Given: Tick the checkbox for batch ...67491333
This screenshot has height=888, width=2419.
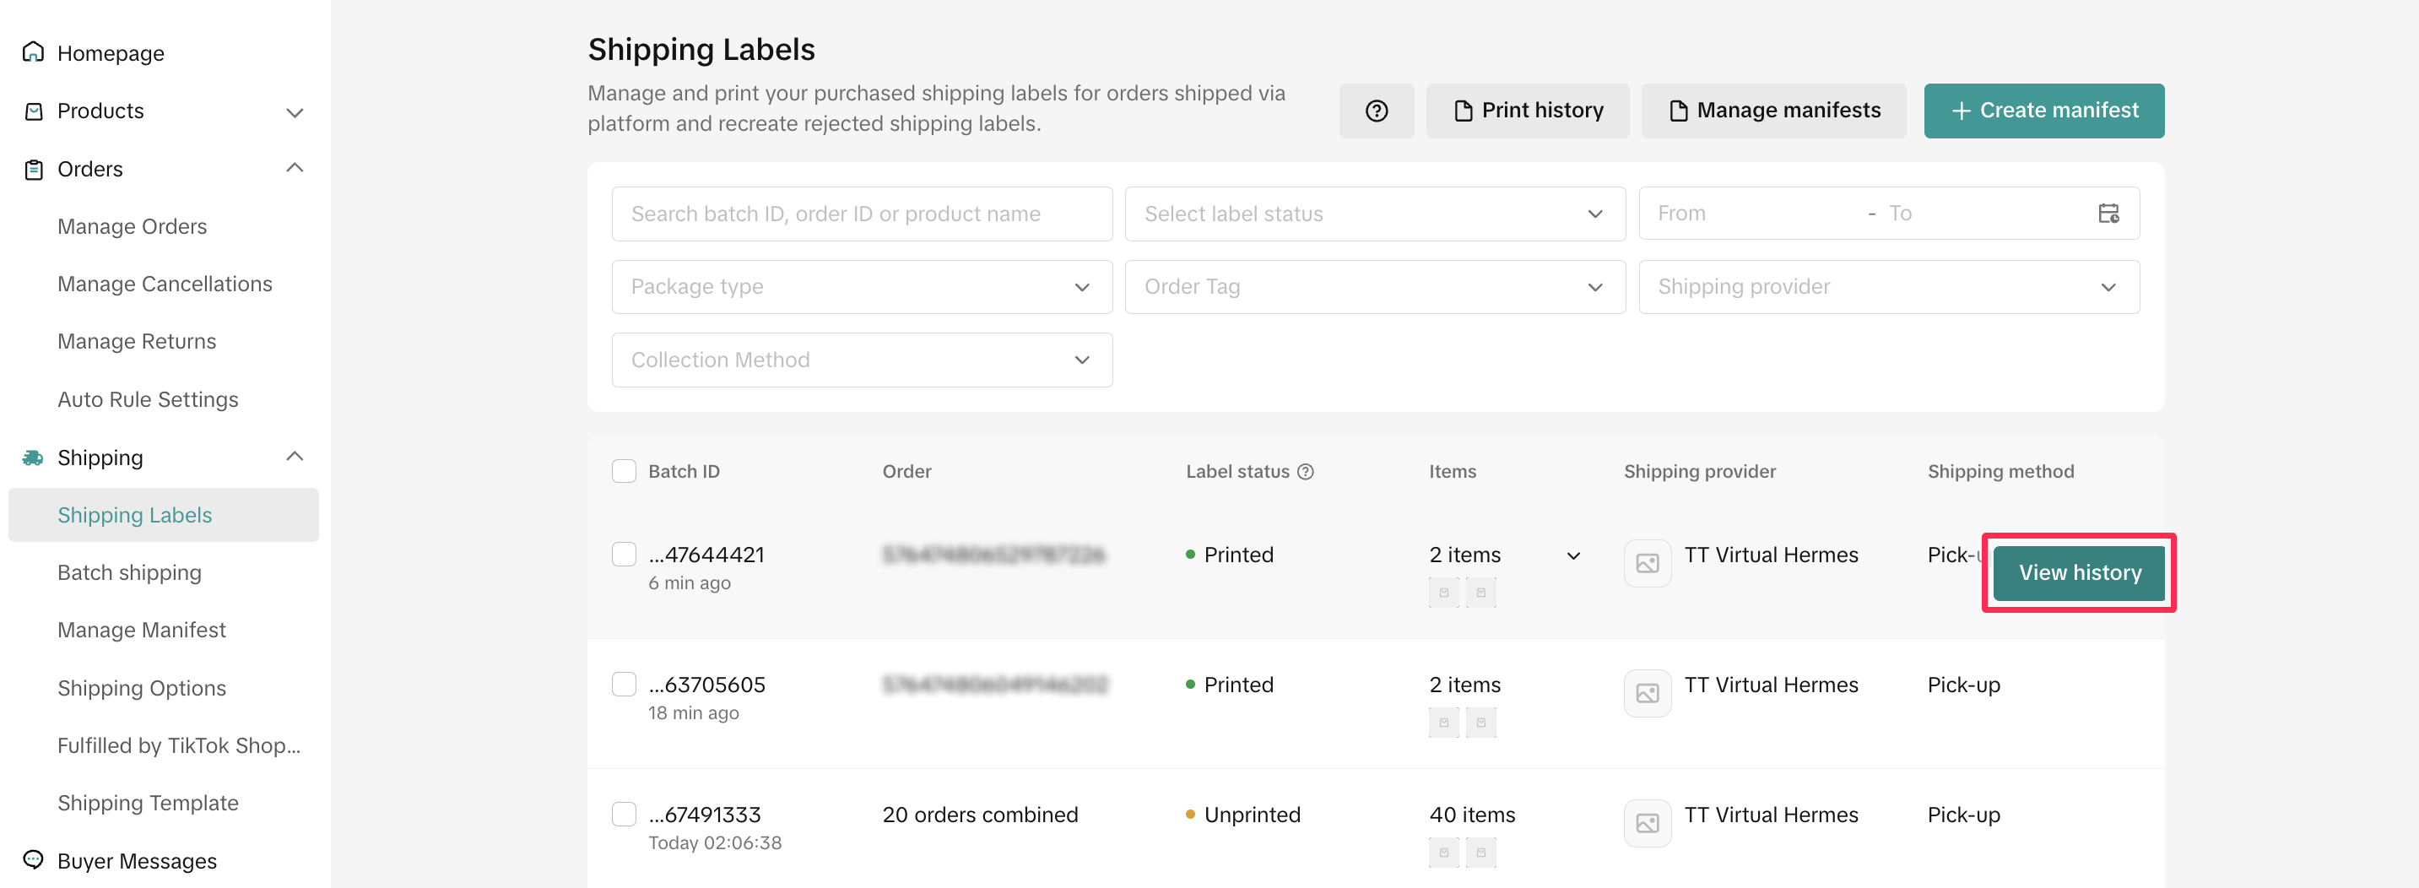Looking at the screenshot, I should coord(625,814).
